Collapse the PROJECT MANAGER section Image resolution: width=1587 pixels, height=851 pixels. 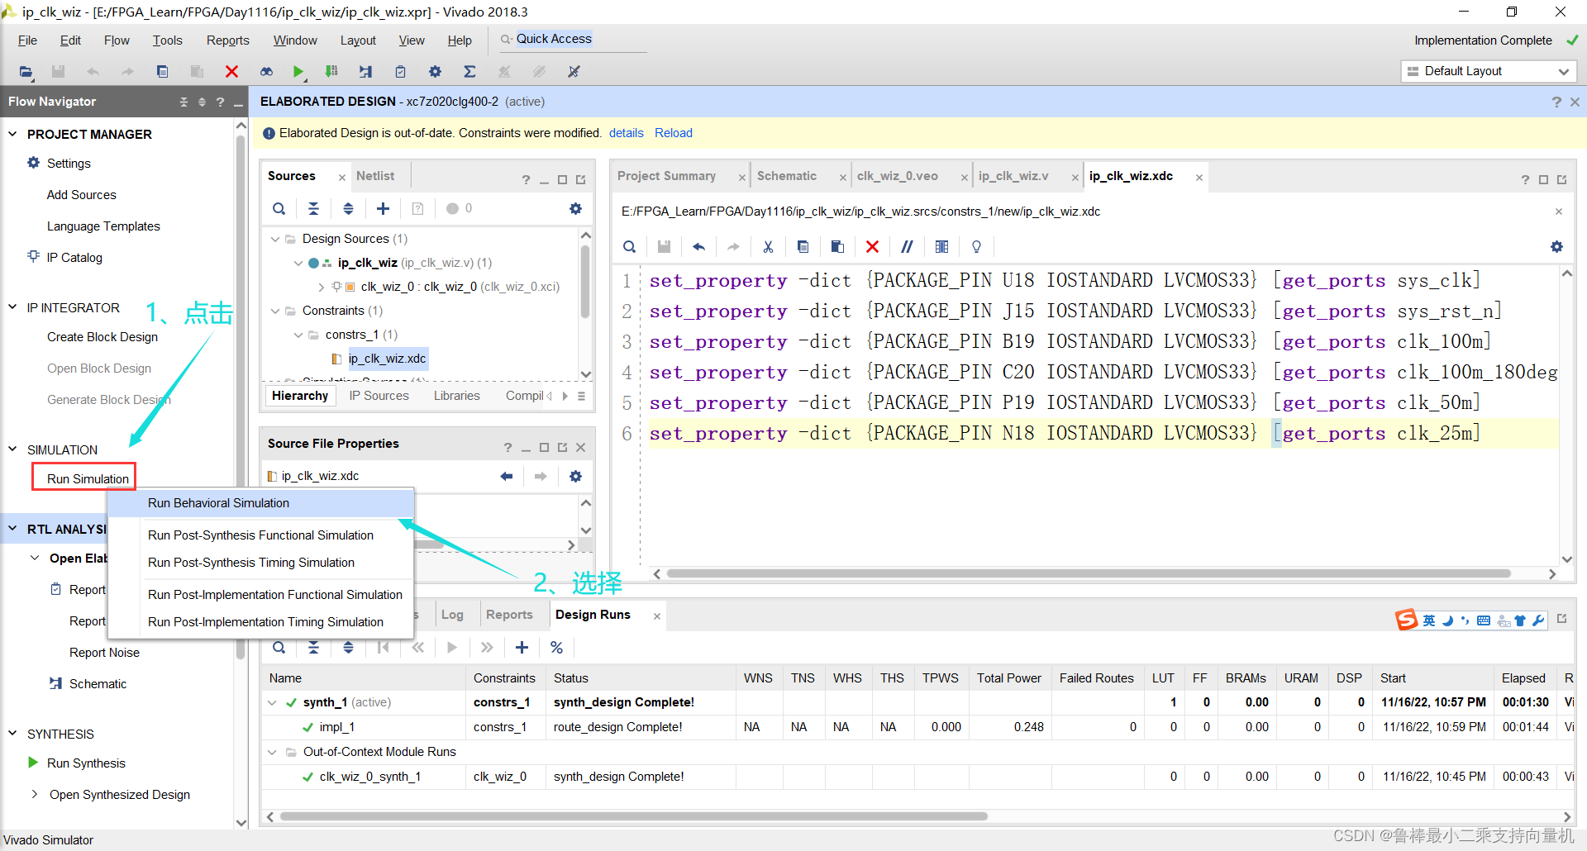(x=12, y=134)
